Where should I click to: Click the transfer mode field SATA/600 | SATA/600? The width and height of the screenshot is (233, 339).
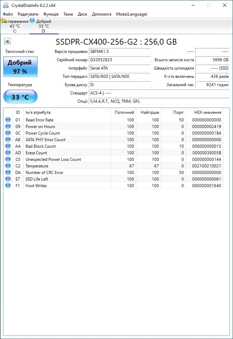[x=120, y=76]
